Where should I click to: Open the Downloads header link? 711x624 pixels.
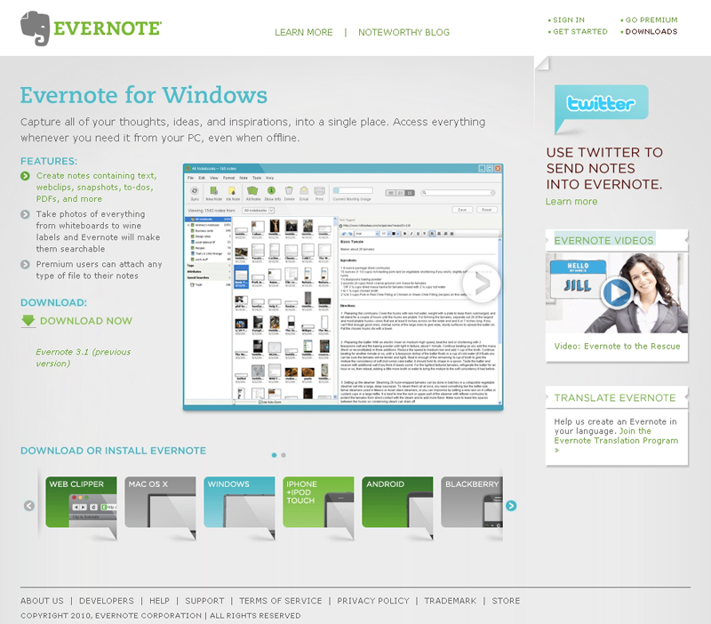pos(651,32)
